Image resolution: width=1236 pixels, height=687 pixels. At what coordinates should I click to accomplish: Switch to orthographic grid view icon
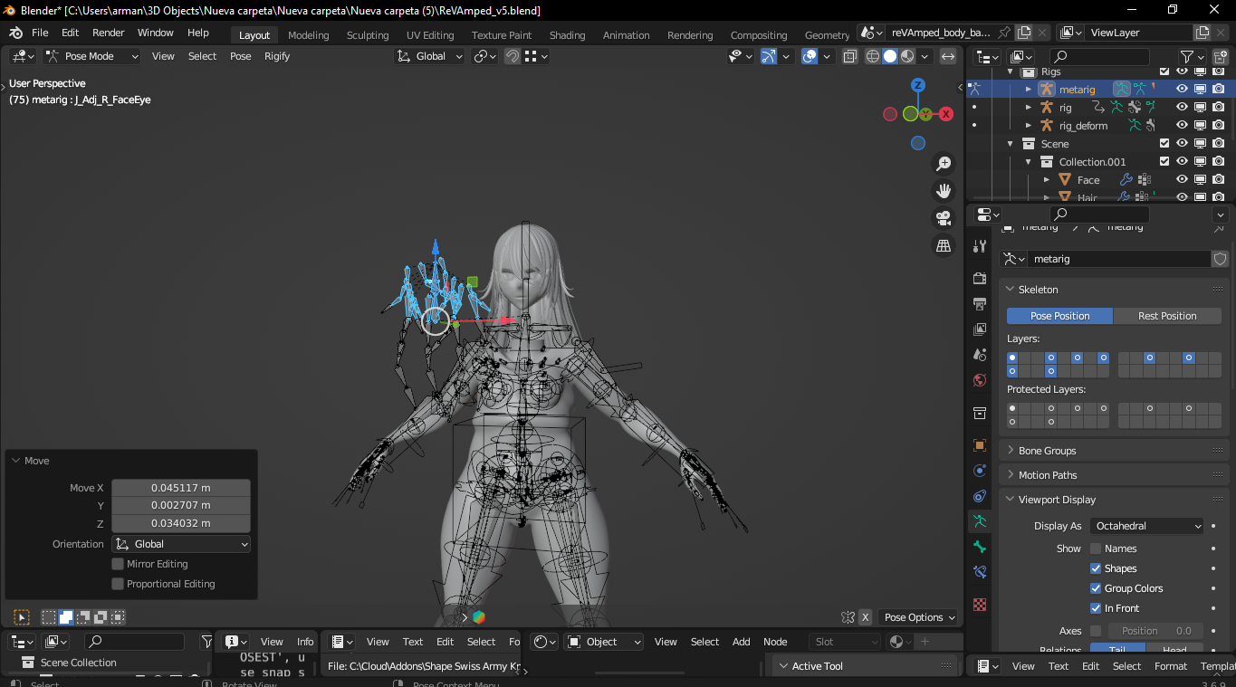(944, 245)
